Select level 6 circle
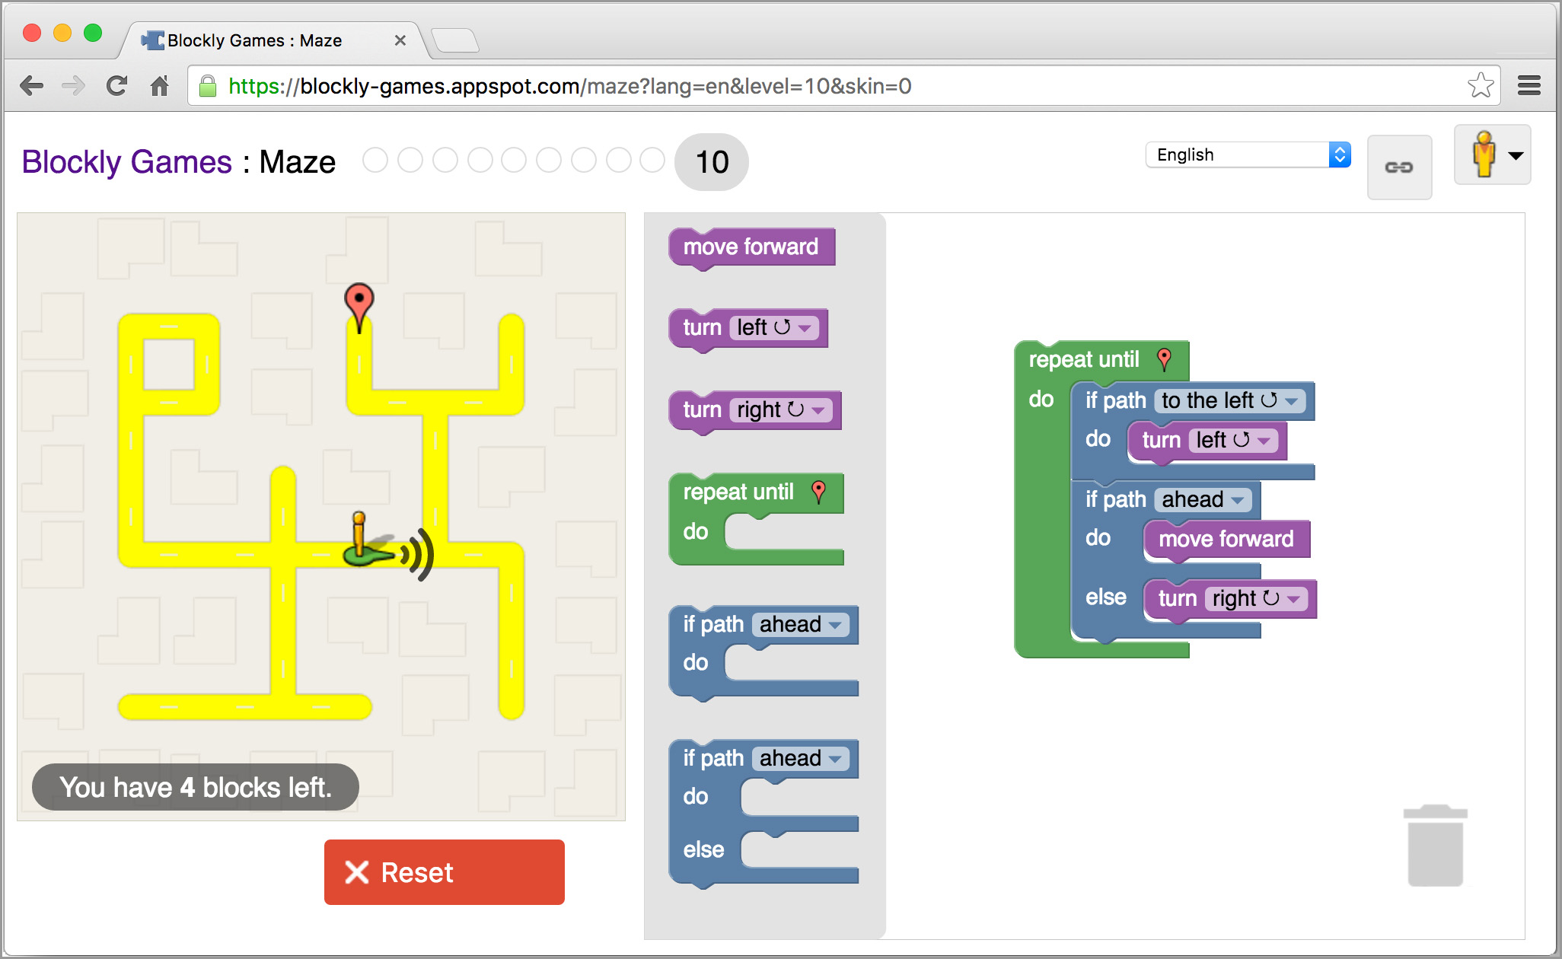The image size is (1562, 959). [x=549, y=161]
